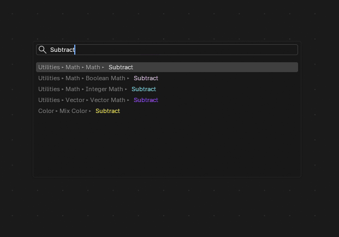Click the search field containing Subtract
Image resolution: width=339 pixels, height=237 pixels.
[167, 50]
